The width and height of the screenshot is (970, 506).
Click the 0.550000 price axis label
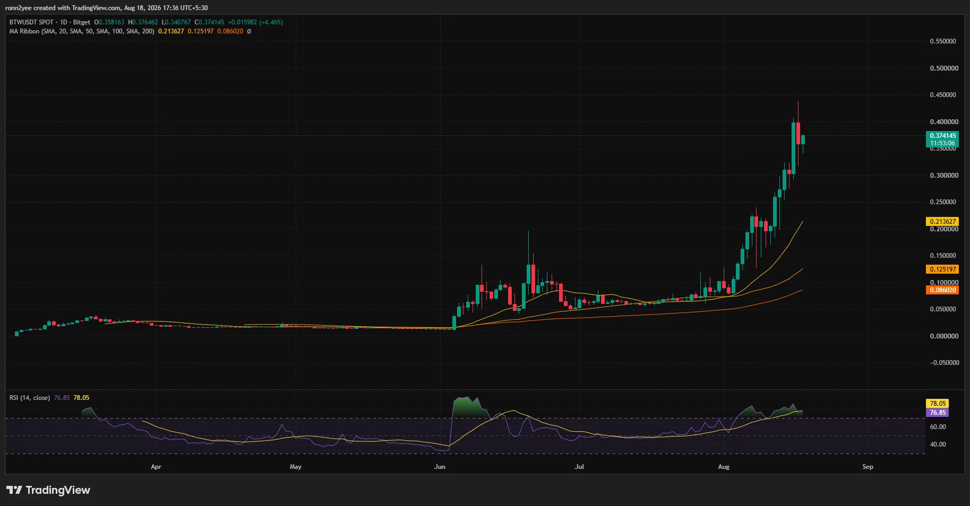tap(943, 41)
